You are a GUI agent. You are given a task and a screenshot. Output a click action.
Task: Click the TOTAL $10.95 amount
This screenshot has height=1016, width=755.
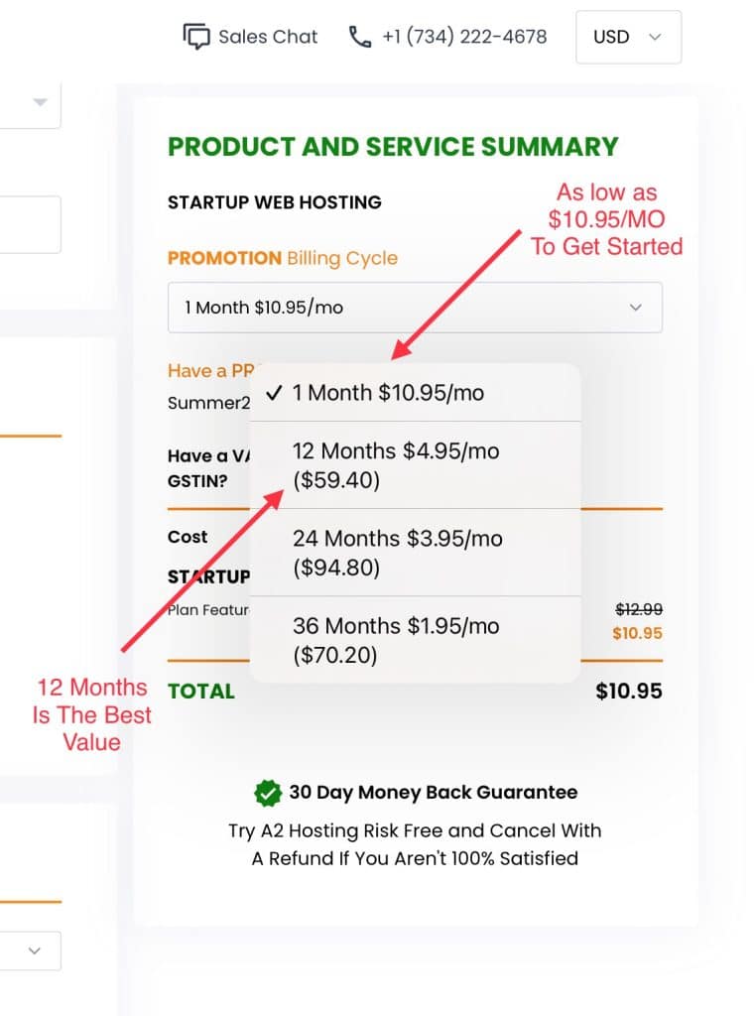pos(629,692)
